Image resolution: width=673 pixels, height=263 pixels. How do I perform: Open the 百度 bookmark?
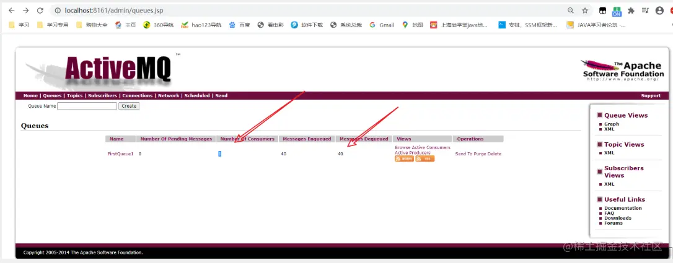click(x=239, y=25)
